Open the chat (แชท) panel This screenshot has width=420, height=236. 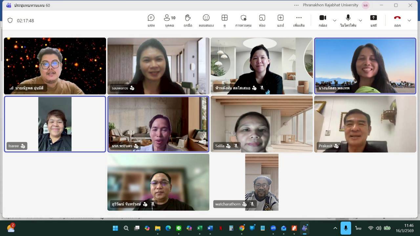pyautogui.click(x=151, y=20)
